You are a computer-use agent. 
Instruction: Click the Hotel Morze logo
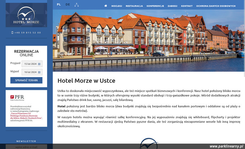[26, 15]
